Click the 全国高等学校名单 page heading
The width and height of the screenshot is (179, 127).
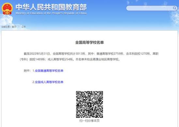[89, 43]
